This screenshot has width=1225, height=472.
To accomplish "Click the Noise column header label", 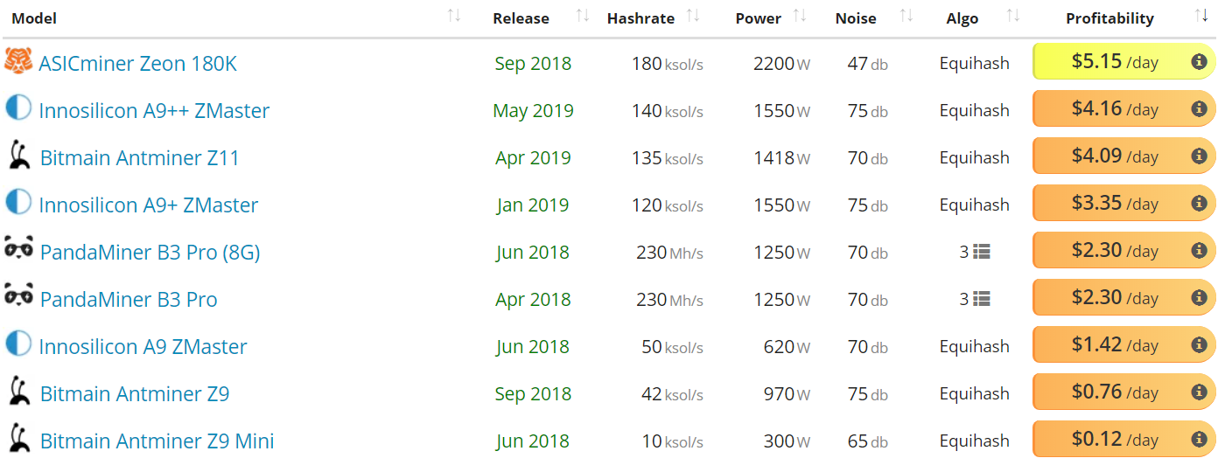I will [x=856, y=17].
